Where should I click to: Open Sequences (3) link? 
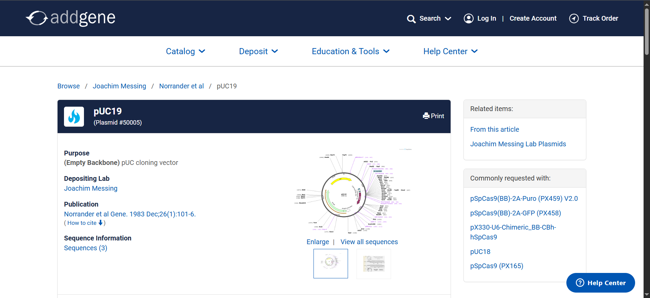click(x=86, y=248)
